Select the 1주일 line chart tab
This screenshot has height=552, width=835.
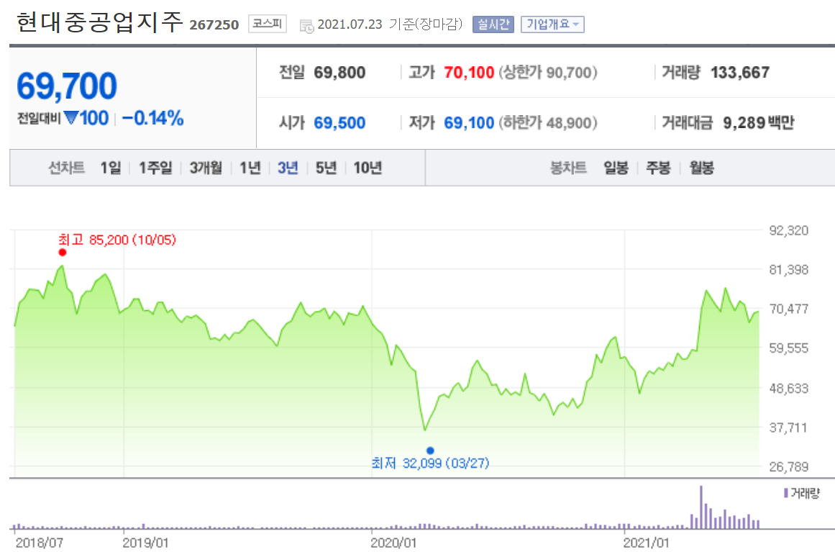pyautogui.click(x=155, y=168)
